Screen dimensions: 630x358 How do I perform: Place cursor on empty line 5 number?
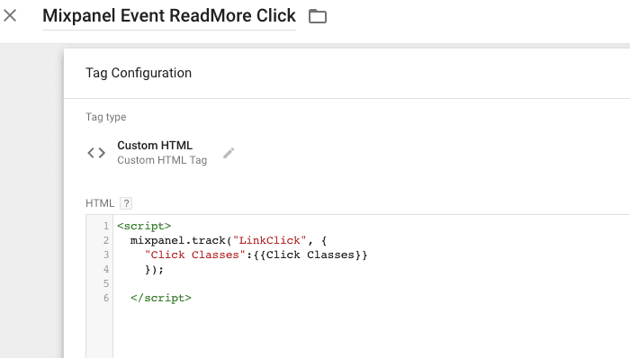(x=106, y=283)
